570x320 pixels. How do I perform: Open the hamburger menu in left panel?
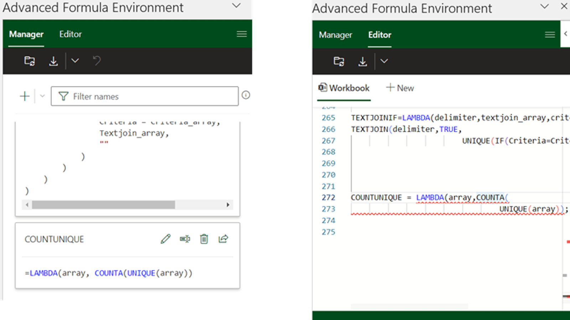tap(242, 34)
